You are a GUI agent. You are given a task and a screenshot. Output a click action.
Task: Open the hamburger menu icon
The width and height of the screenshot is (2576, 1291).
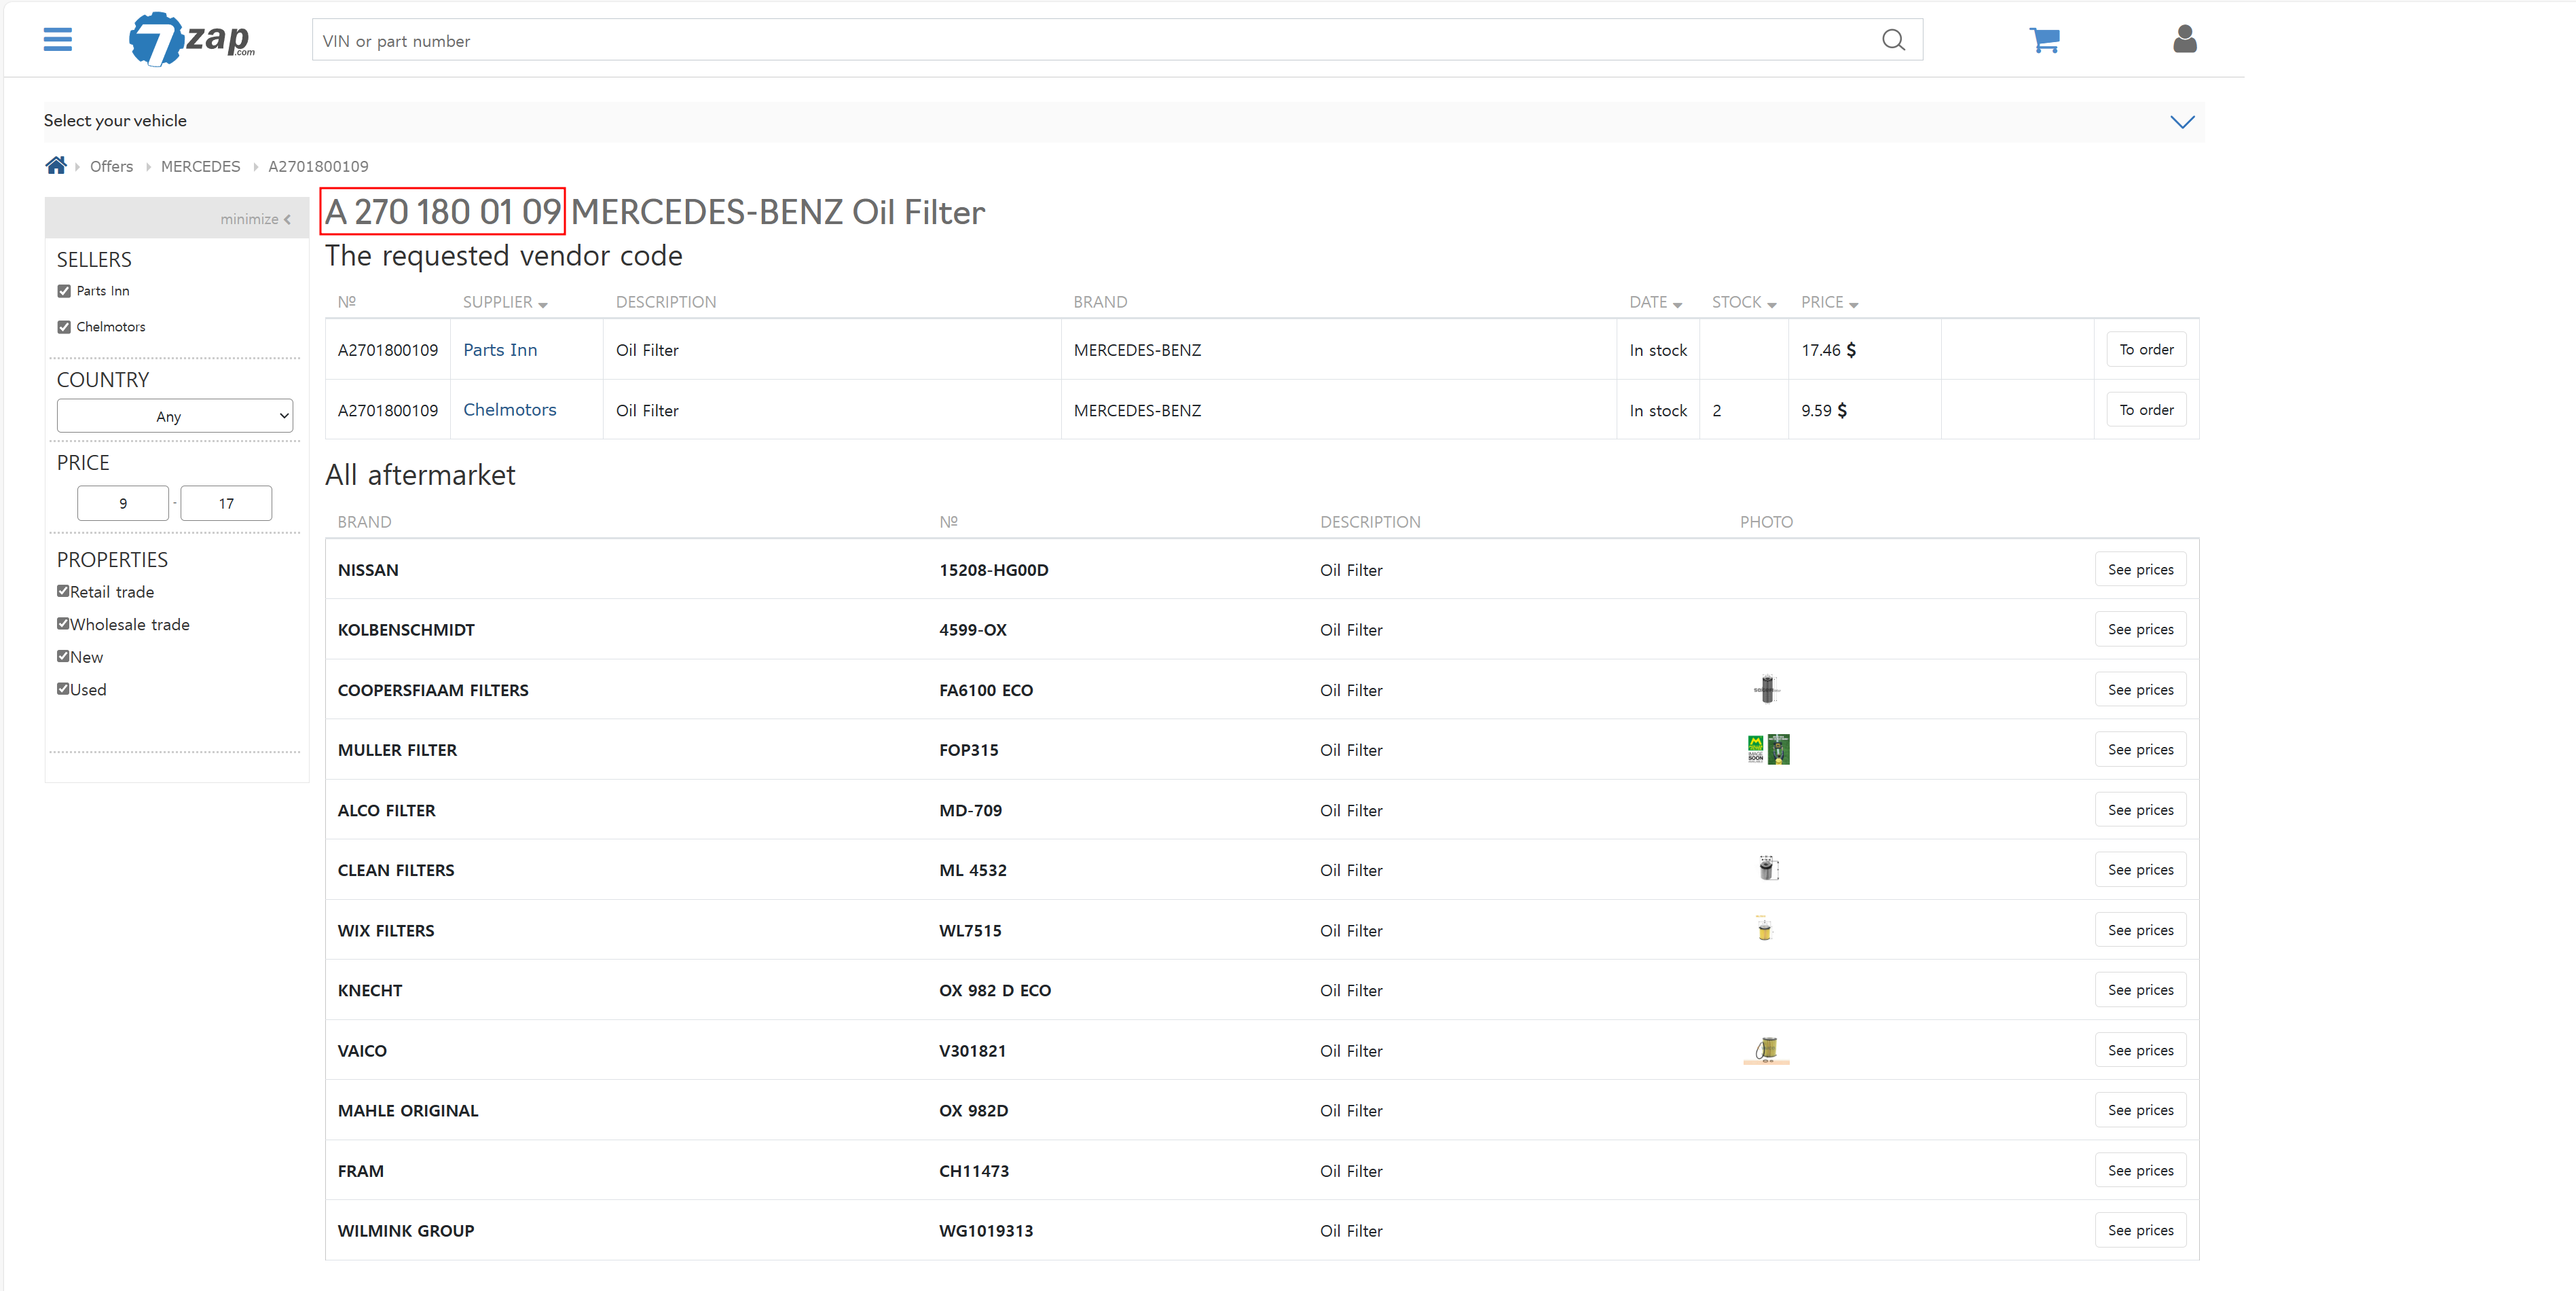58,40
